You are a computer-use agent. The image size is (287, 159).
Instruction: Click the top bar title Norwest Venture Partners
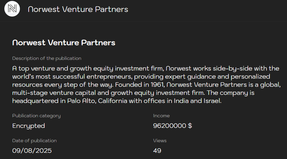(x=78, y=9)
